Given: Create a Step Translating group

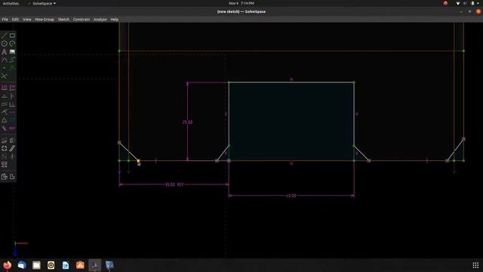Looking at the screenshot, I should tap(12, 148).
